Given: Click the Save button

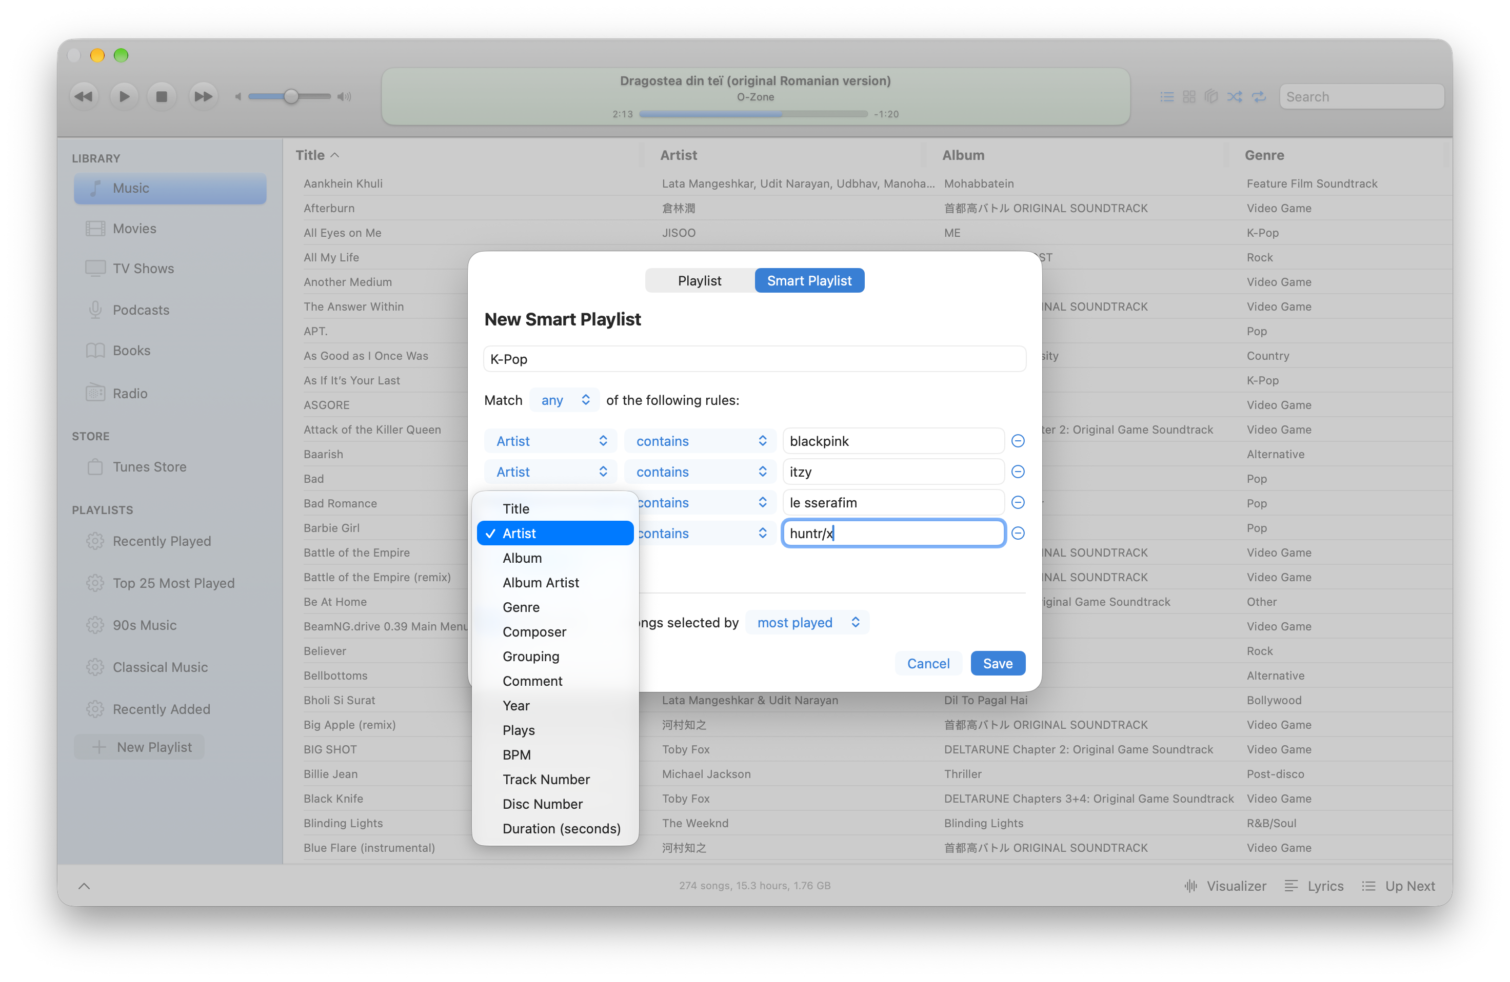Looking at the screenshot, I should 998,663.
